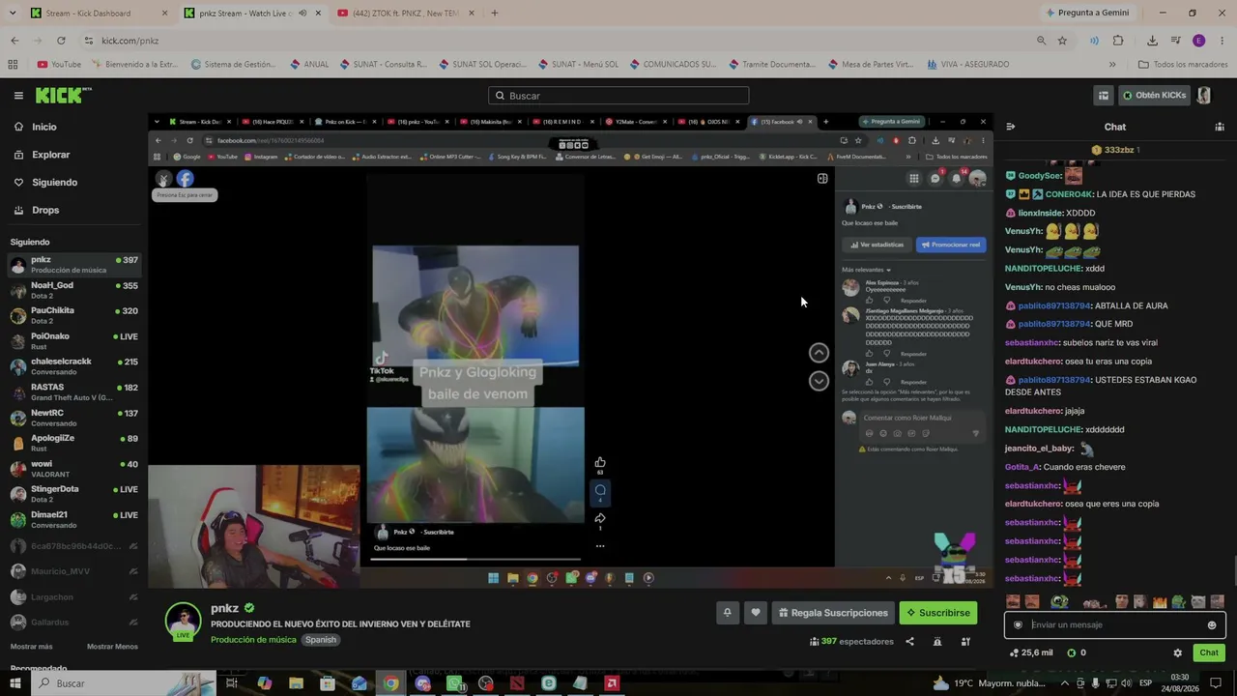
Task: Follow pnkz with the heart icon
Action: 756,613
